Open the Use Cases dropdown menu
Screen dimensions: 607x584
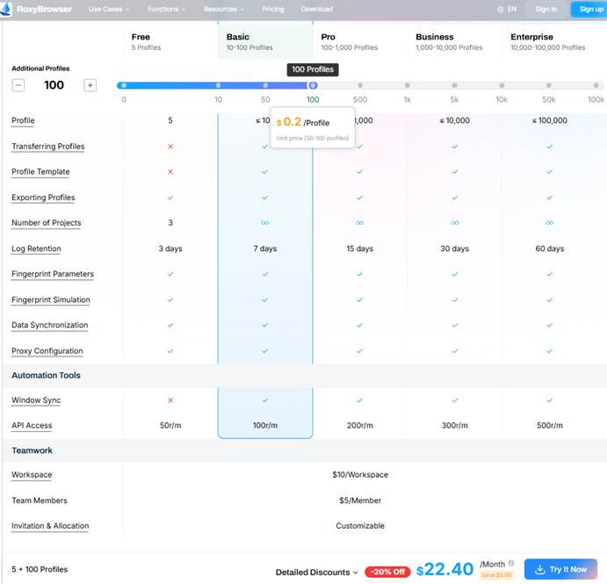(109, 10)
